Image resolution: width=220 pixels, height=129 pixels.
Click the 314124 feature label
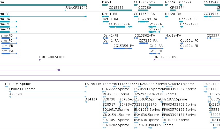pyautogui.click(x=91, y=99)
